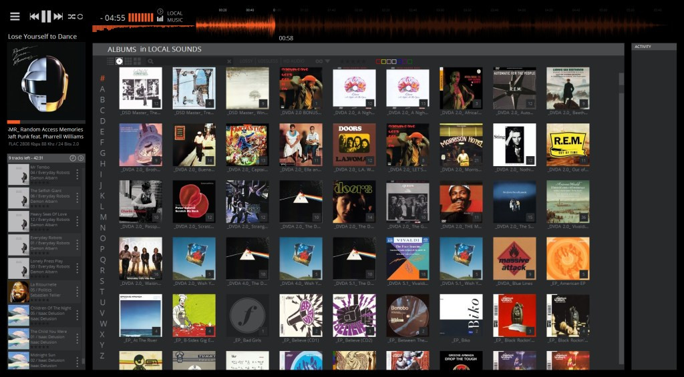Select queued track La Ritournelle

point(44,292)
